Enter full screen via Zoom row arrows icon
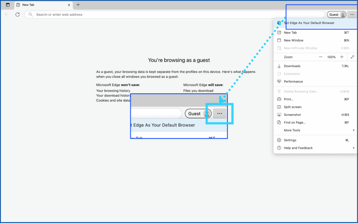Screen dimensions: 358x223 click(x=352, y=57)
